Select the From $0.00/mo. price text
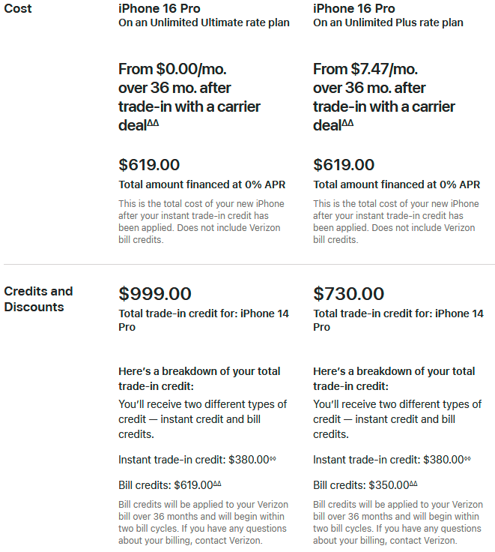The height and width of the screenshot is (552, 495). (x=172, y=69)
